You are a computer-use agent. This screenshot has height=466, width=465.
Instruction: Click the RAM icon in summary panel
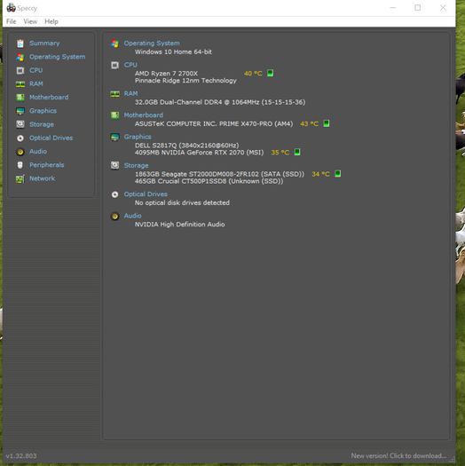tap(115, 94)
